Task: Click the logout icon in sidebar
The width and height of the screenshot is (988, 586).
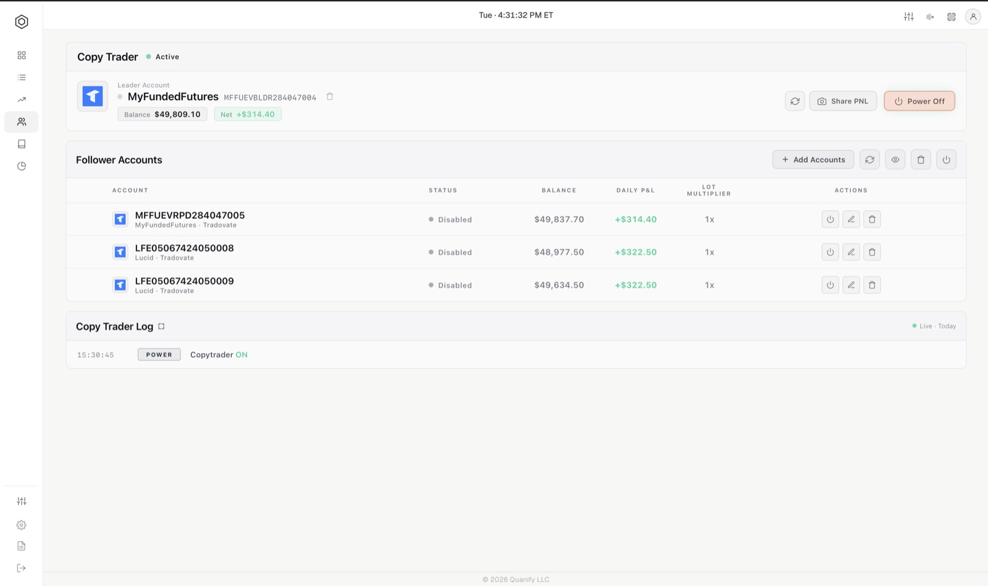Action: [22, 568]
